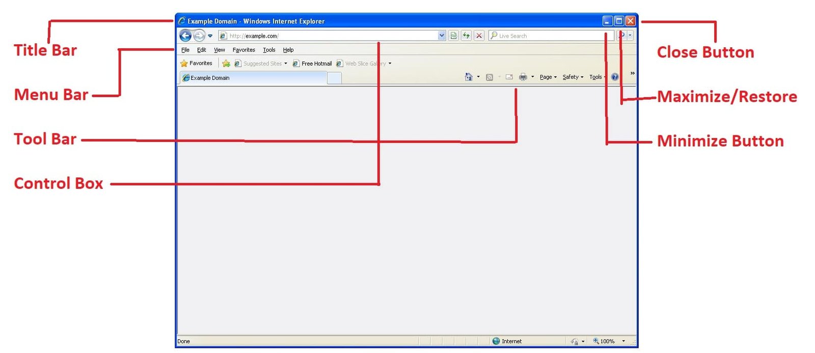The width and height of the screenshot is (815, 353).
Task: Click the RSS Feeds icon
Action: [490, 77]
